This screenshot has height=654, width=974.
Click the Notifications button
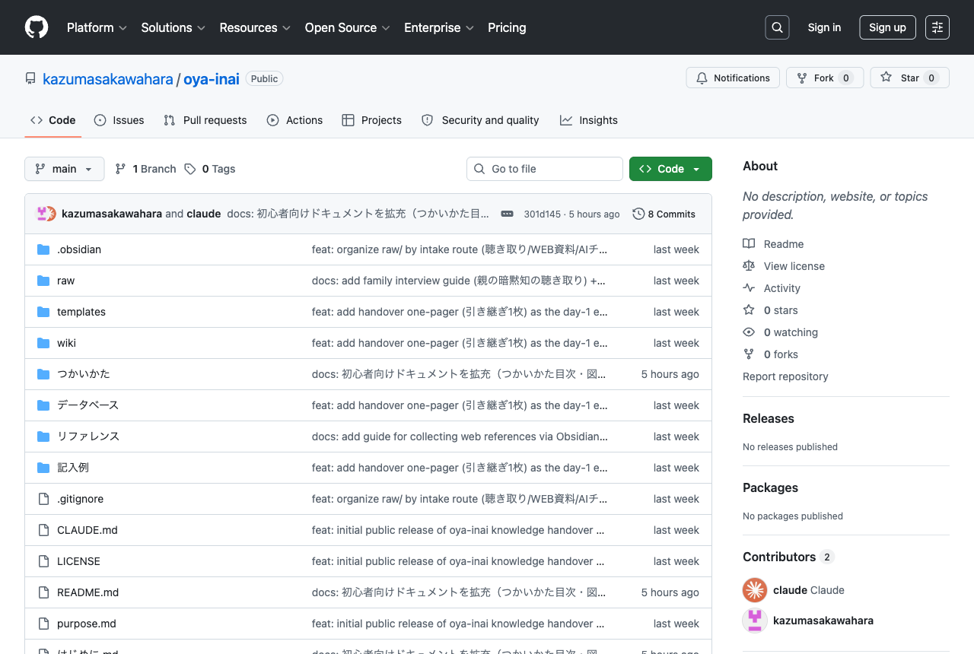(733, 78)
